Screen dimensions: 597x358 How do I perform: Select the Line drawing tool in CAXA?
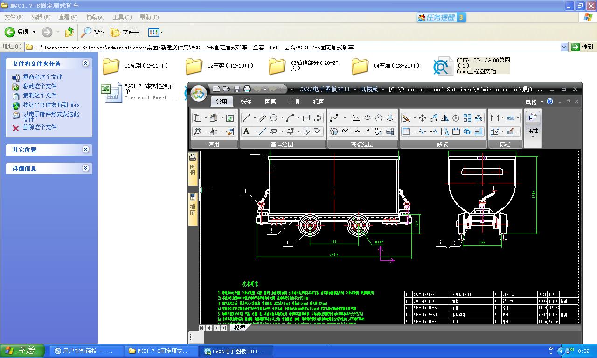(246, 118)
